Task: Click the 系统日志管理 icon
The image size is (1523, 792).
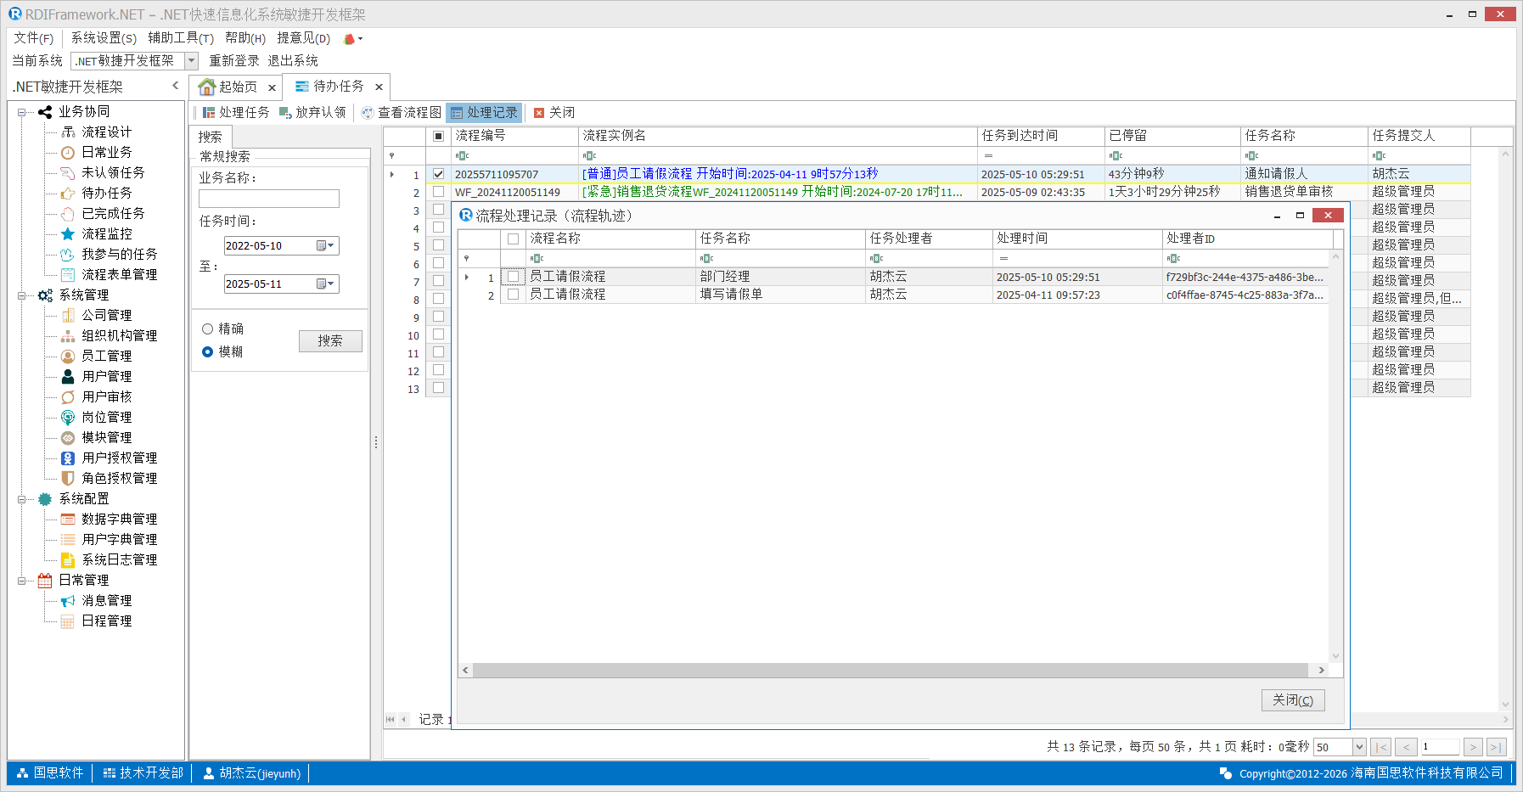Action: pos(68,560)
